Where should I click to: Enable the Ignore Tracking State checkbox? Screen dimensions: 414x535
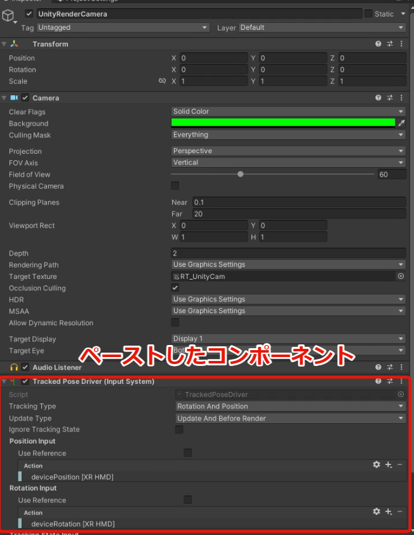pyautogui.click(x=179, y=430)
